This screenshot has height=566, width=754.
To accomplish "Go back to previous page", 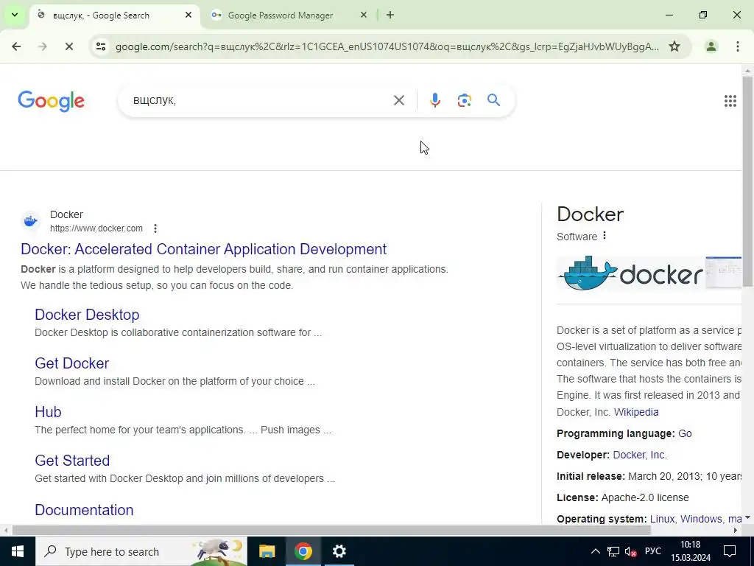I will pyautogui.click(x=16, y=46).
